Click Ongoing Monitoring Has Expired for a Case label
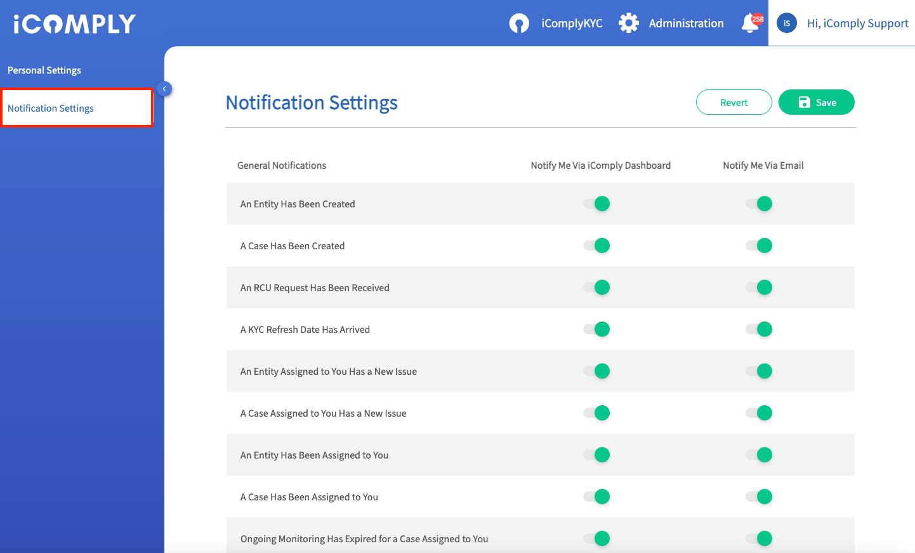 pyautogui.click(x=364, y=539)
